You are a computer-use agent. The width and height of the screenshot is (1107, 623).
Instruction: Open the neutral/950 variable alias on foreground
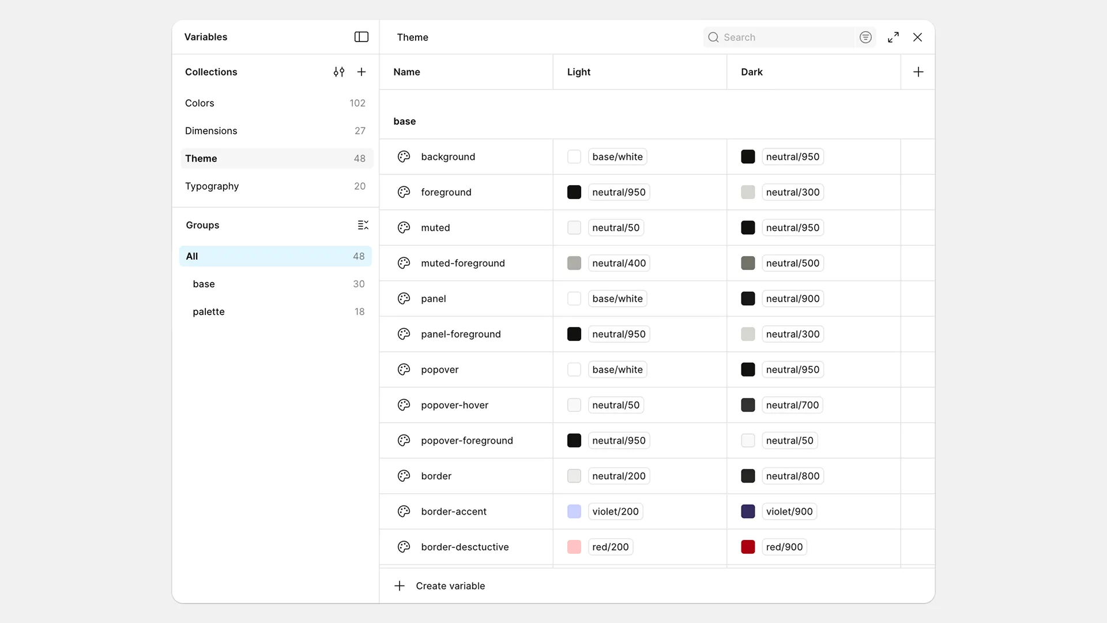(x=619, y=192)
